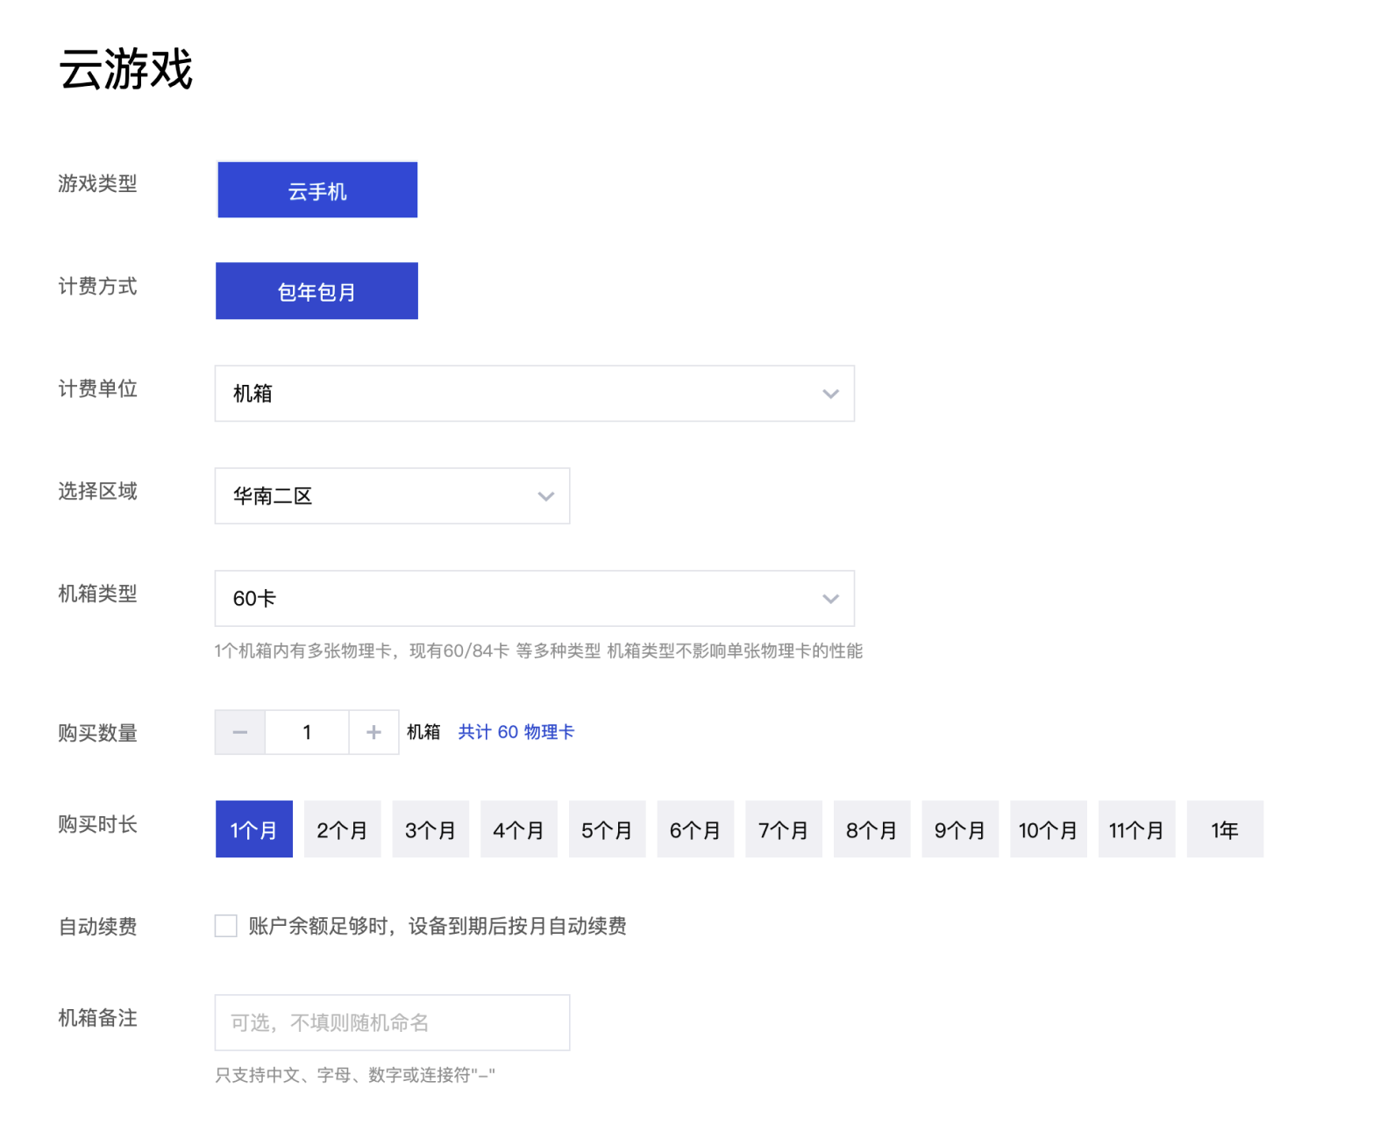Select 11个月 purchase duration

[1136, 829]
